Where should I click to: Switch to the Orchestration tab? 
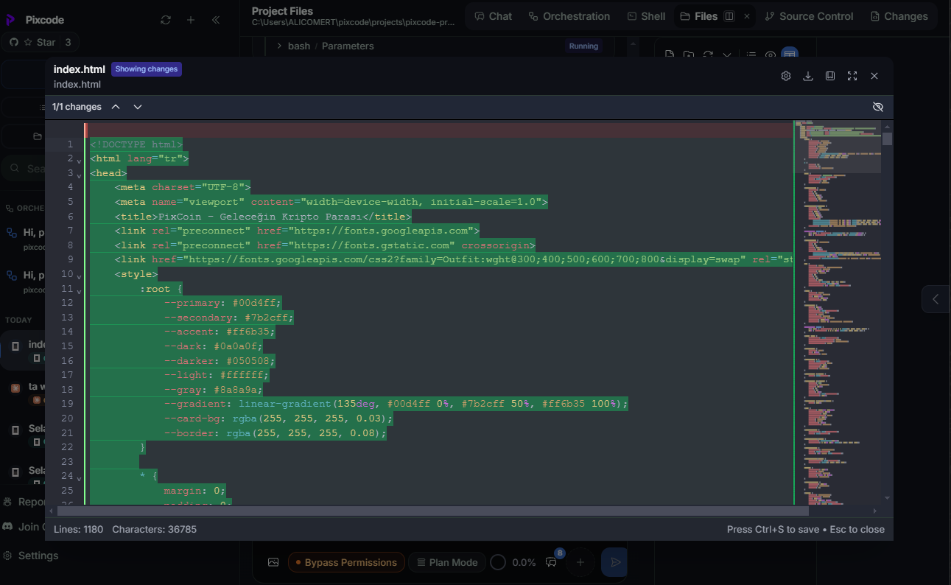coord(569,16)
